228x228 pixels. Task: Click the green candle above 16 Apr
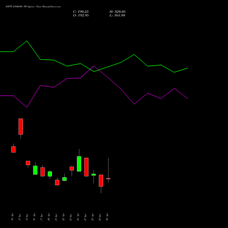35,170
